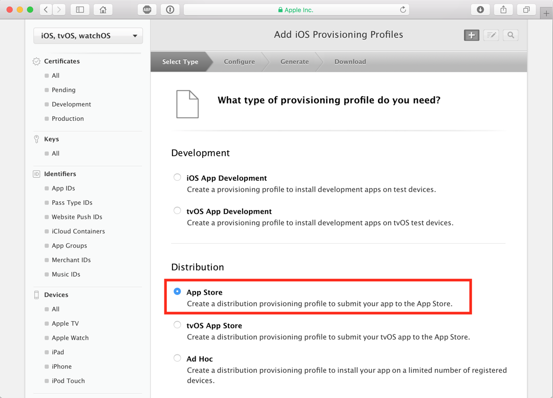Open a new tab with plus button
553x398 pixels.
546,13
